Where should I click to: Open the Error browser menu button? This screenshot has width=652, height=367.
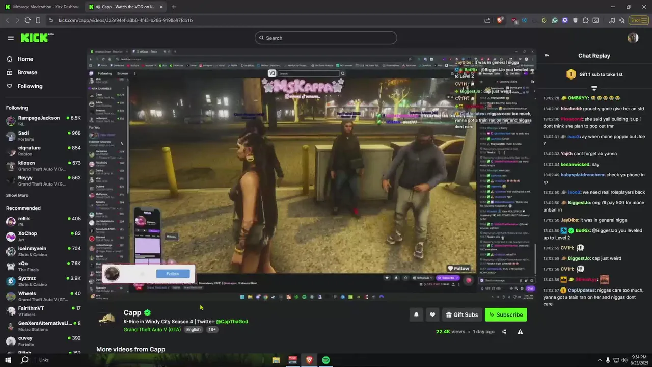pos(637,20)
